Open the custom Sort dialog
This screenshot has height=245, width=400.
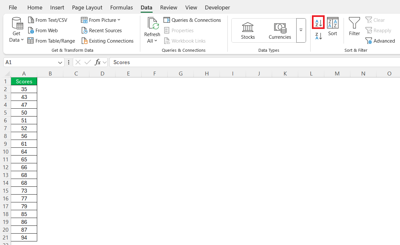(333, 27)
